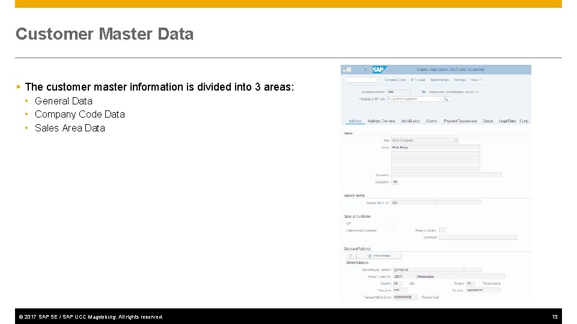Switch to the Payment Transactions tab
Screen dimensions: 577x324
coord(460,121)
